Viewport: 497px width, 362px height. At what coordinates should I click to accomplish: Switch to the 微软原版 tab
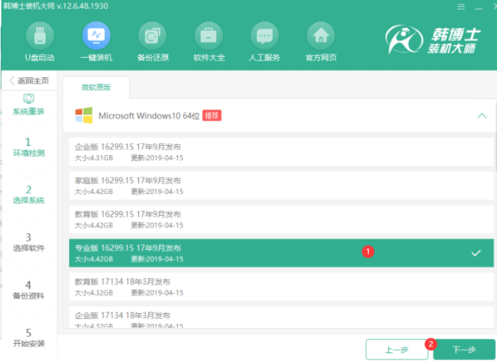coord(96,87)
